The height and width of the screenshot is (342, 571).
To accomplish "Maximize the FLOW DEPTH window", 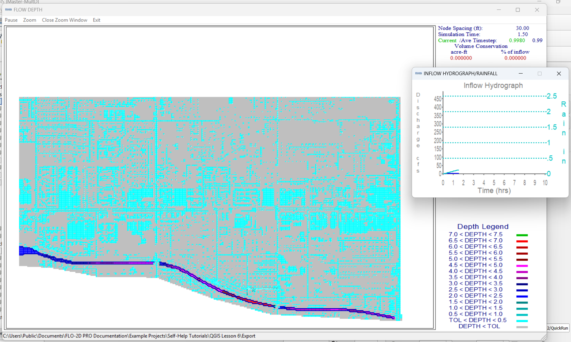I will click(517, 10).
